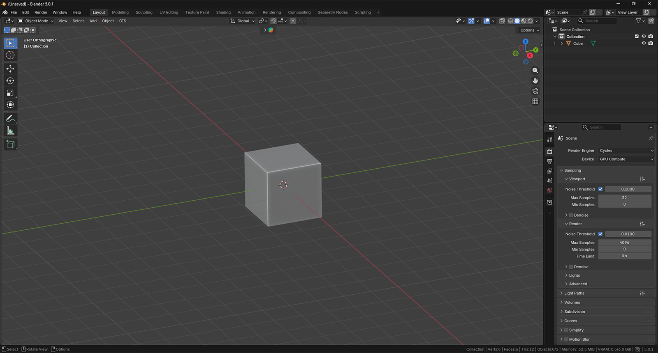This screenshot has width=658, height=353.
Task: Switch to the Sculpting workspace tab
Action: click(x=144, y=12)
